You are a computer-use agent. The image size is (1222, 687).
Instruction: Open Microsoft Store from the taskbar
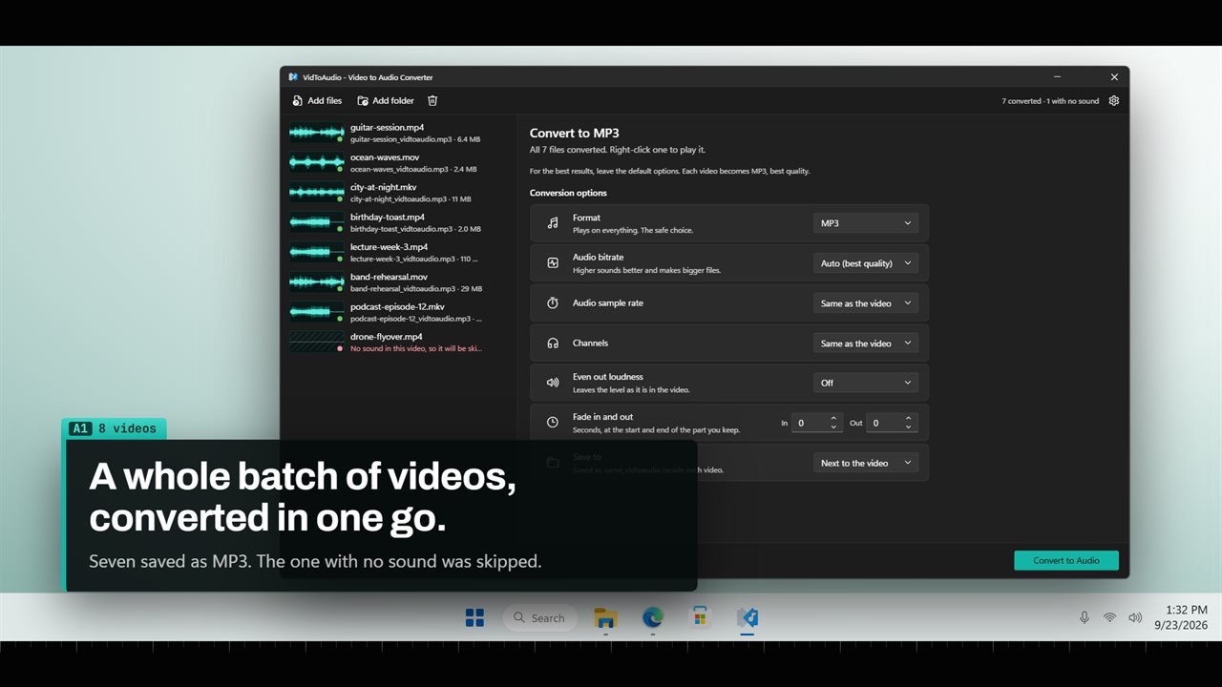coord(700,617)
